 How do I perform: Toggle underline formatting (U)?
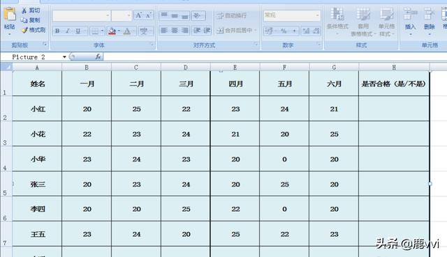coord(78,31)
